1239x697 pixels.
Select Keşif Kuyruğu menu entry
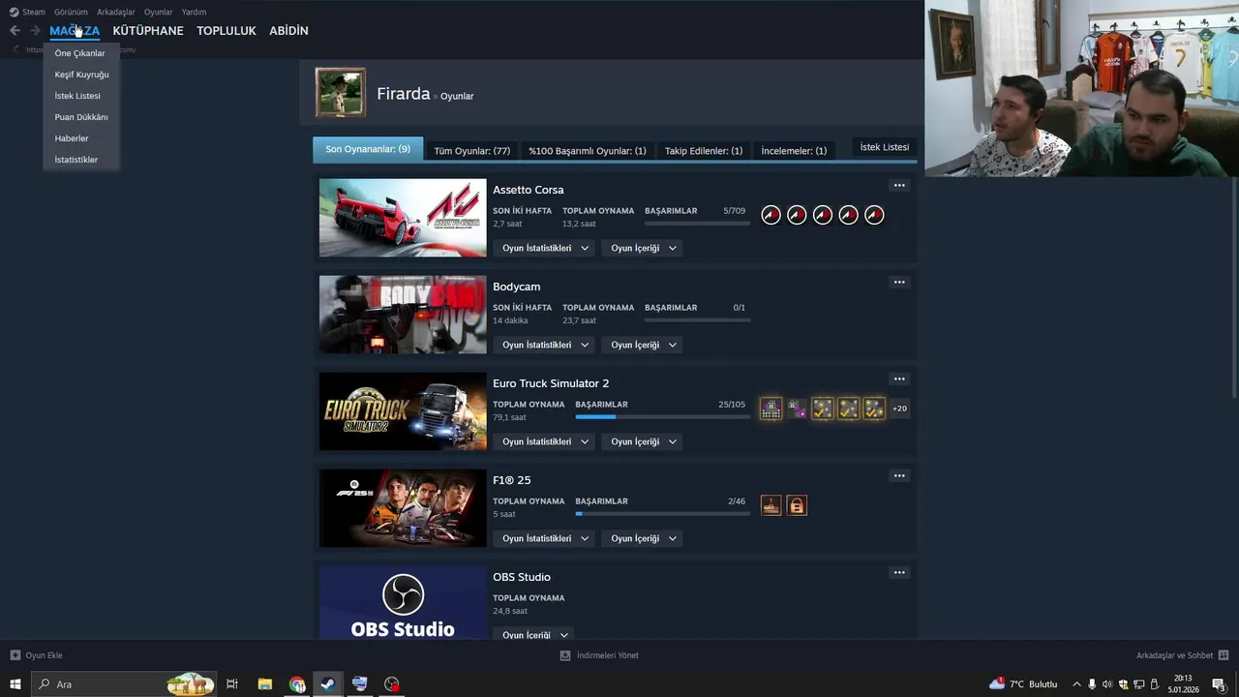[x=81, y=75]
